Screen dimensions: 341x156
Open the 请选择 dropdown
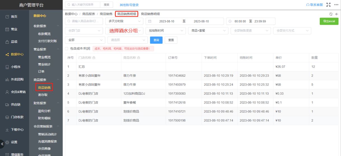128,40
